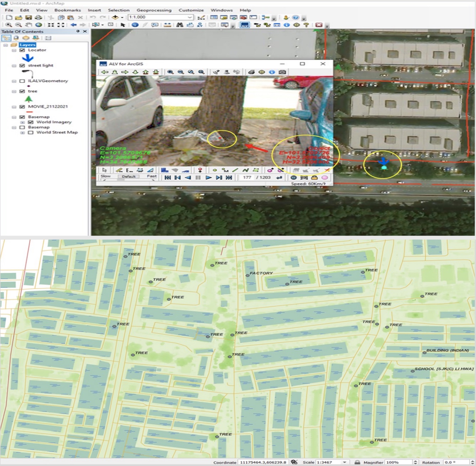Collapse the MOVIE_21122021 layer node
Image resolution: width=476 pixels, height=466 pixels.
tap(14, 107)
